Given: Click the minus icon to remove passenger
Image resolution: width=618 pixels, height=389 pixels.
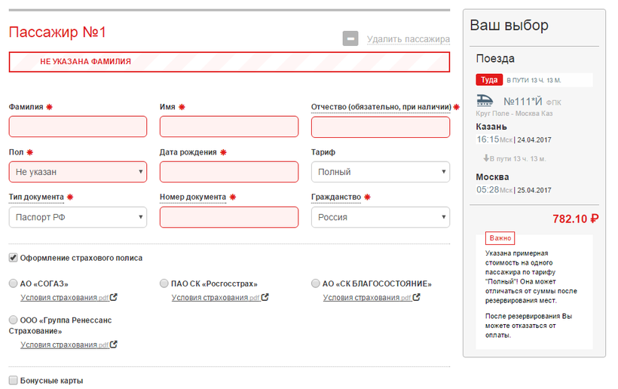Looking at the screenshot, I should (350, 38).
